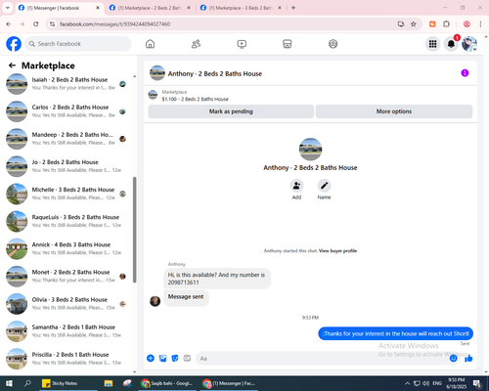The height and width of the screenshot is (391, 489).
Task: Choose a GIF icon in composer
Action: (x=187, y=358)
